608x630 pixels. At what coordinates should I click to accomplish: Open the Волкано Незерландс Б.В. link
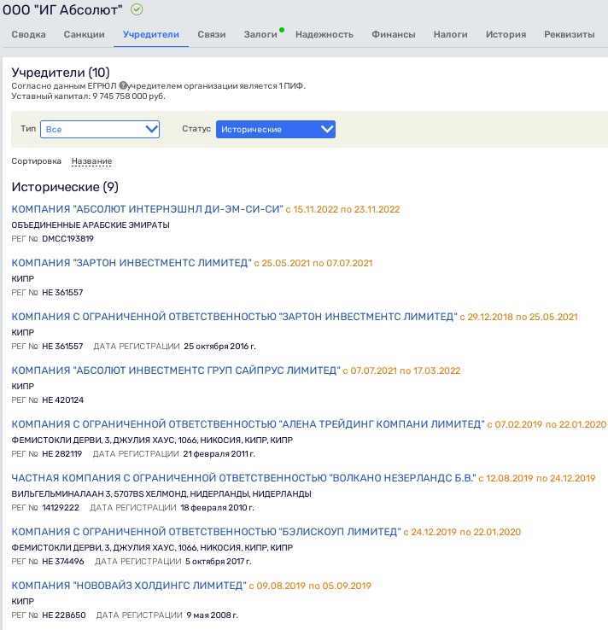[243, 479]
